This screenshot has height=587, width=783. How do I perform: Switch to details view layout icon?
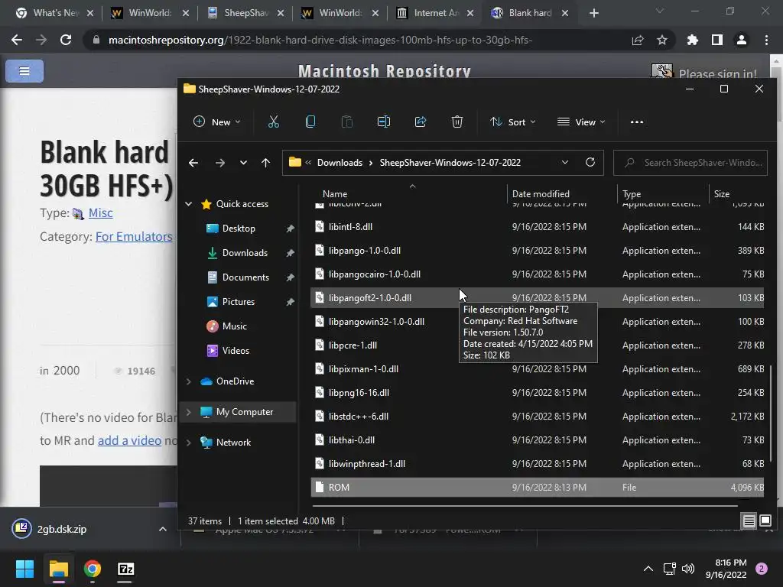pyautogui.click(x=749, y=521)
